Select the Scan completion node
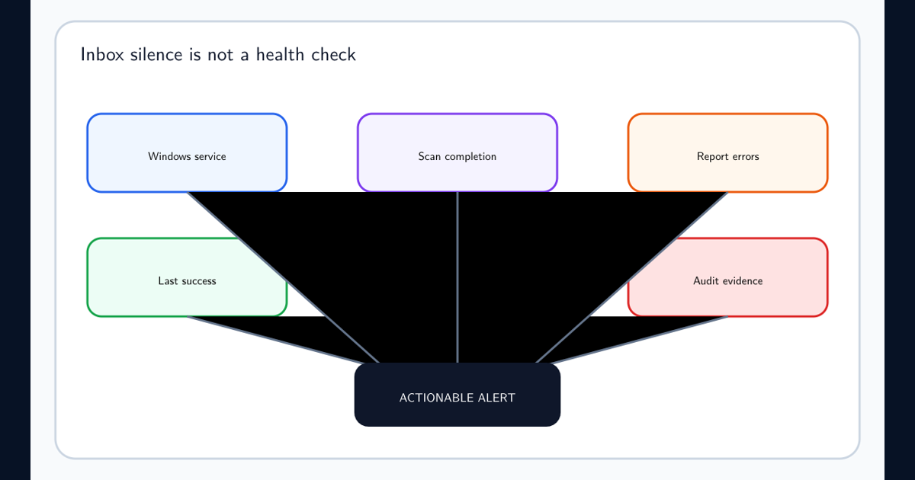This screenshot has height=480, width=915. (457, 152)
